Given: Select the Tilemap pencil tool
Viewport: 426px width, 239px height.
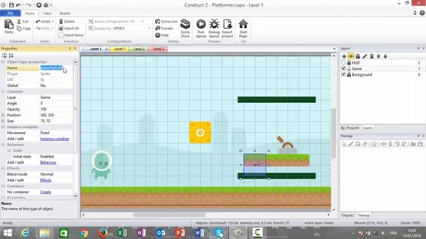Looking at the screenshot, I should pyautogui.click(x=351, y=144).
